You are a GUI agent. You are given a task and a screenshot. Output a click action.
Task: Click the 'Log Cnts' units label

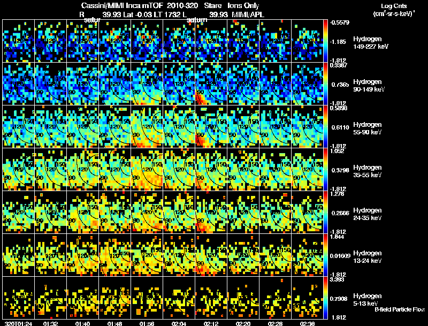click(394, 6)
